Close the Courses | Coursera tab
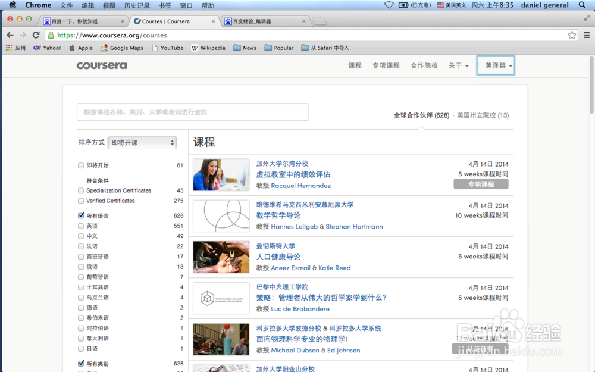 pyautogui.click(x=213, y=21)
